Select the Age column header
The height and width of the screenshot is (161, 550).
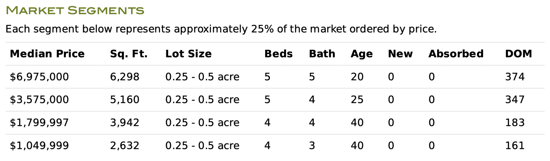tap(361, 54)
